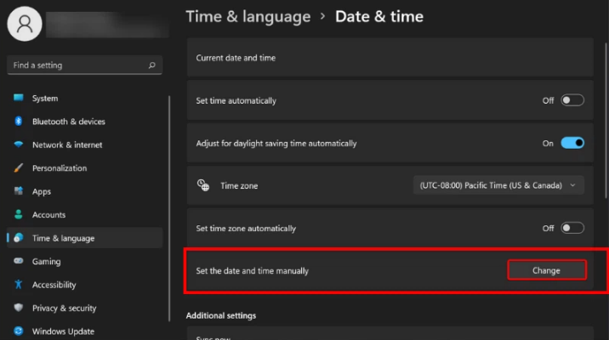The height and width of the screenshot is (340, 609).
Task: Open Apps settings category
Action: 85,191
